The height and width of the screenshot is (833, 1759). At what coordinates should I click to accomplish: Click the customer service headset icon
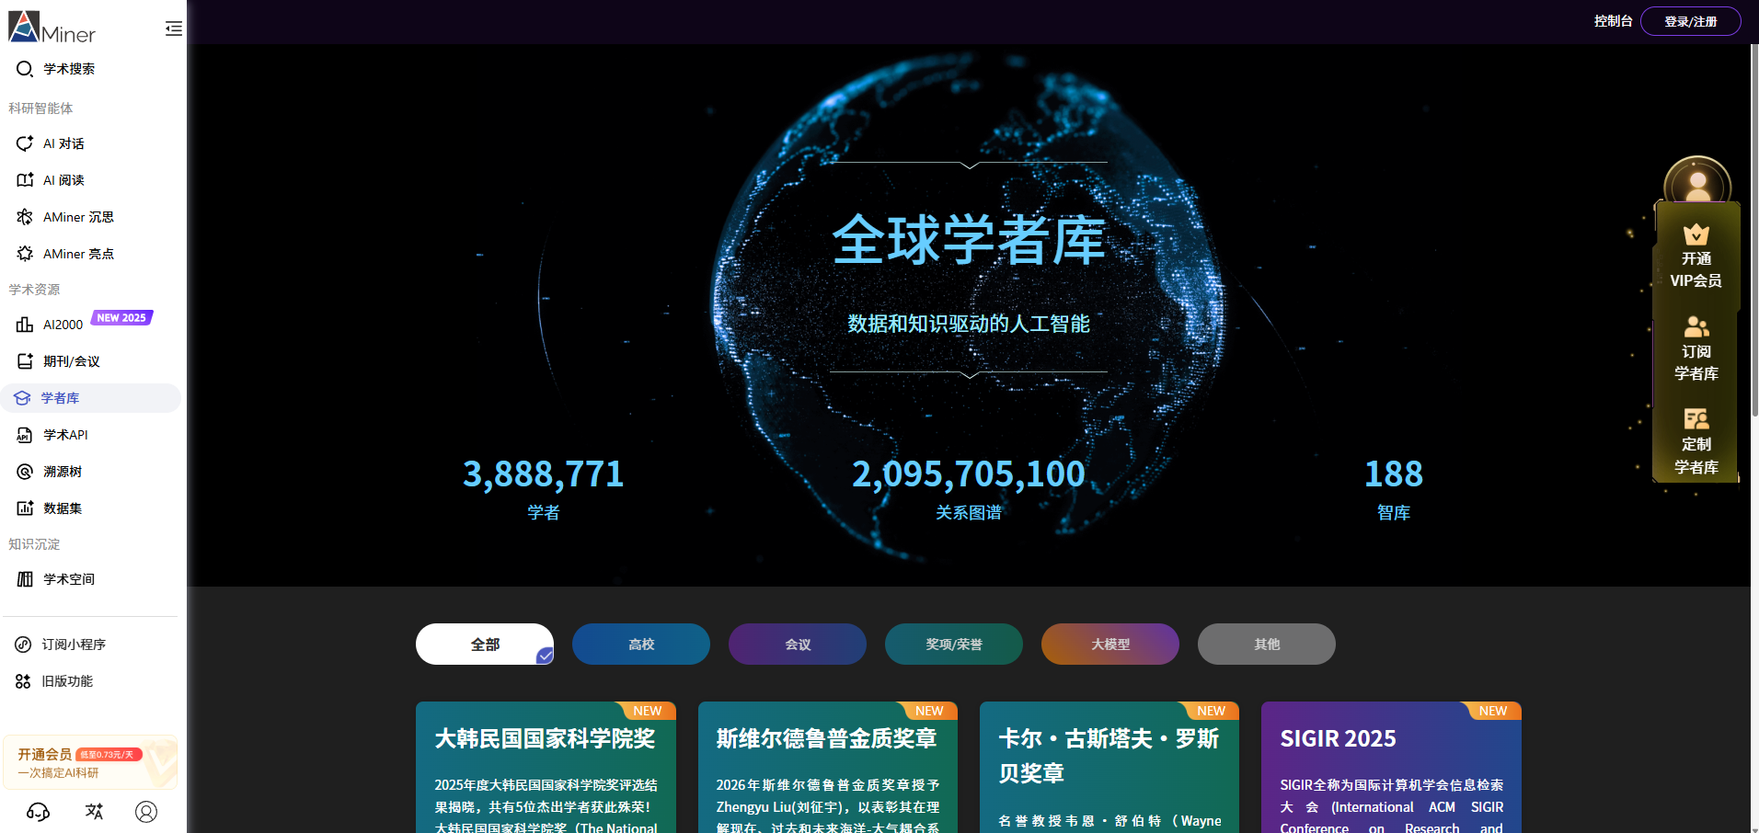38,812
